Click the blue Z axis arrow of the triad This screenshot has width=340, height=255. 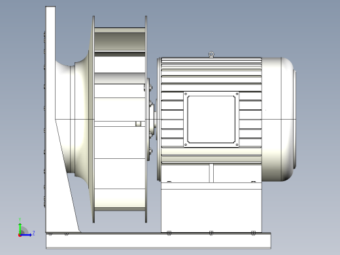26,235
